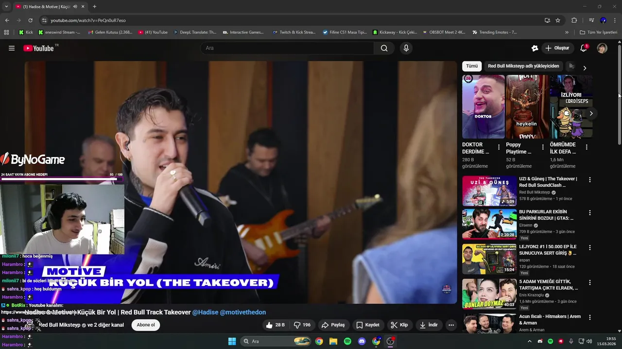Image resolution: width=622 pixels, height=349 pixels.
Task: Open the heykelin Poppy Playtime short thumbnail
Action: (x=527, y=107)
